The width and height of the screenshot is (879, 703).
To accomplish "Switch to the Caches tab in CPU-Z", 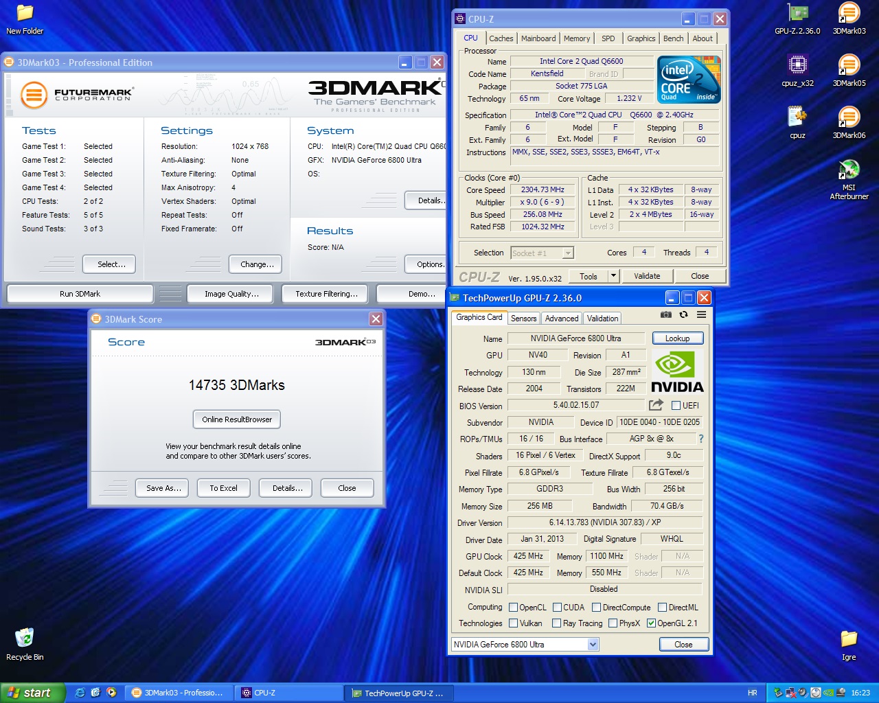I will [x=501, y=38].
